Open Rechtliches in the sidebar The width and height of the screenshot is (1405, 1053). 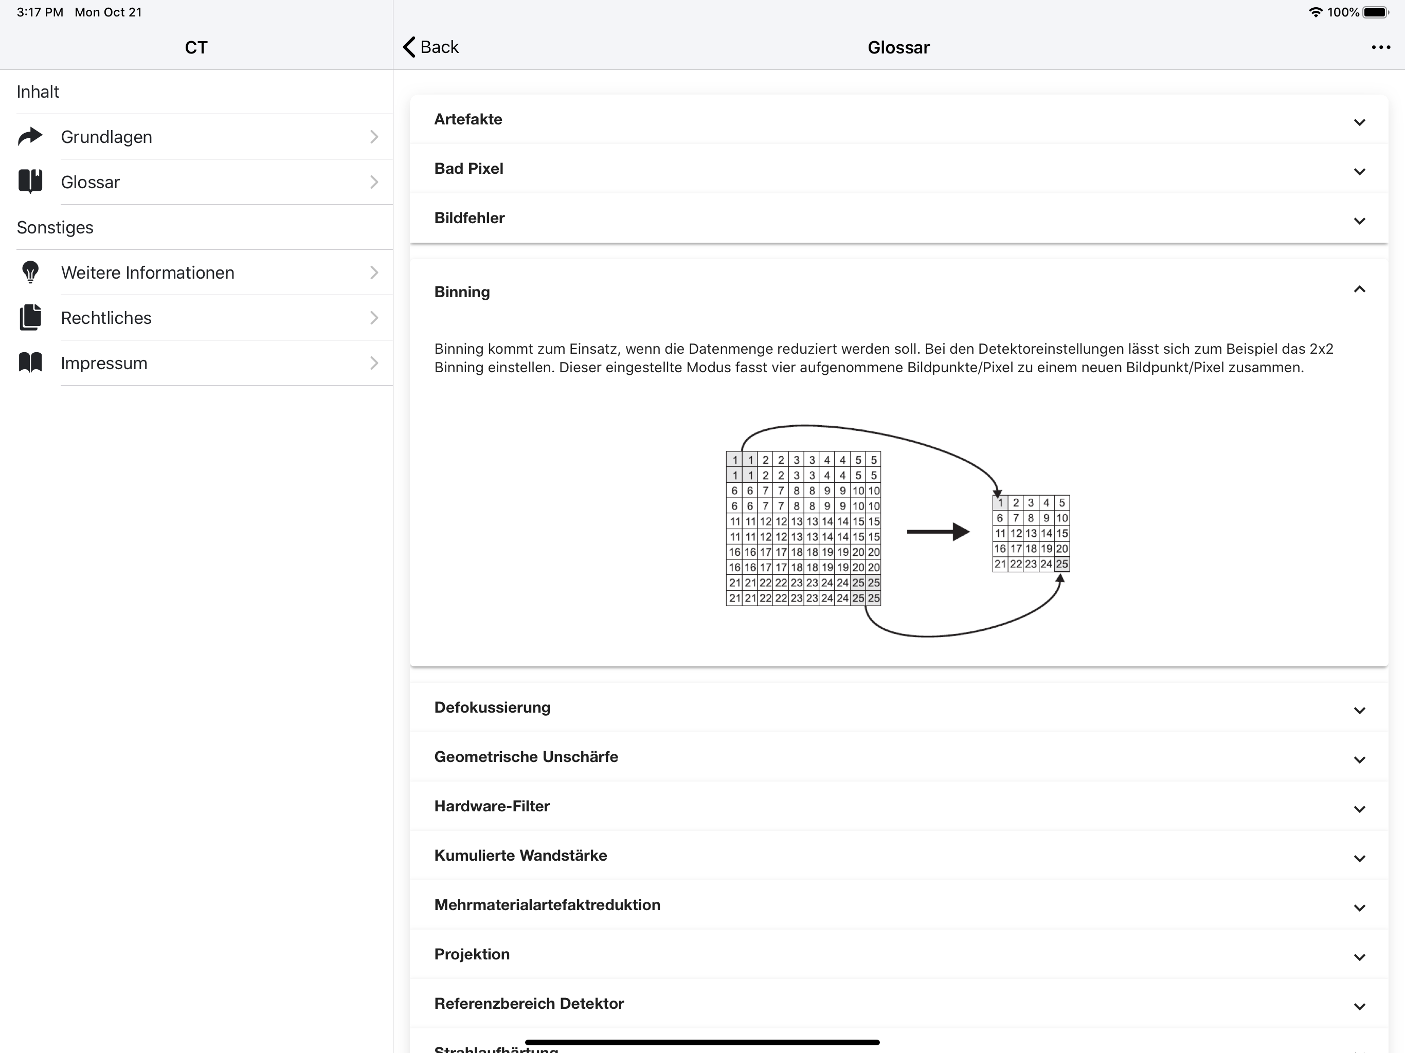196,318
